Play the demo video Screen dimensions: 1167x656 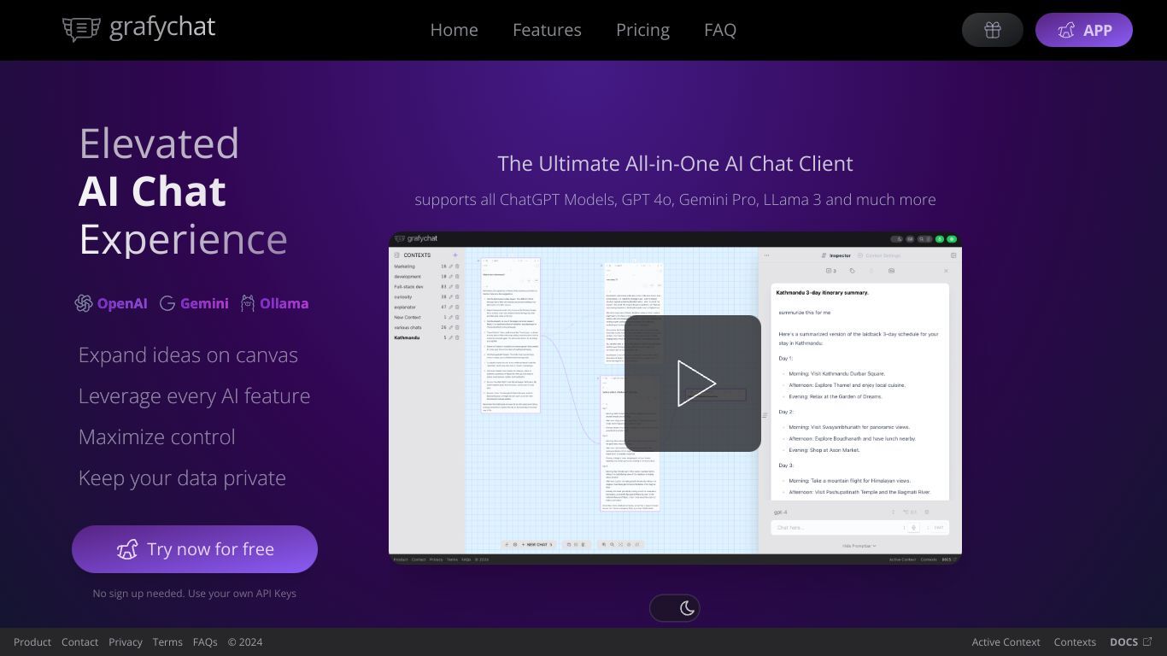pyautogui.click(x=693, y=384)
